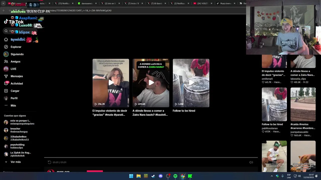Image resolution: width=321 pixels, height=180 pixels.
Task: Open the Más three-dots menu
Action: tap(13, 105)
